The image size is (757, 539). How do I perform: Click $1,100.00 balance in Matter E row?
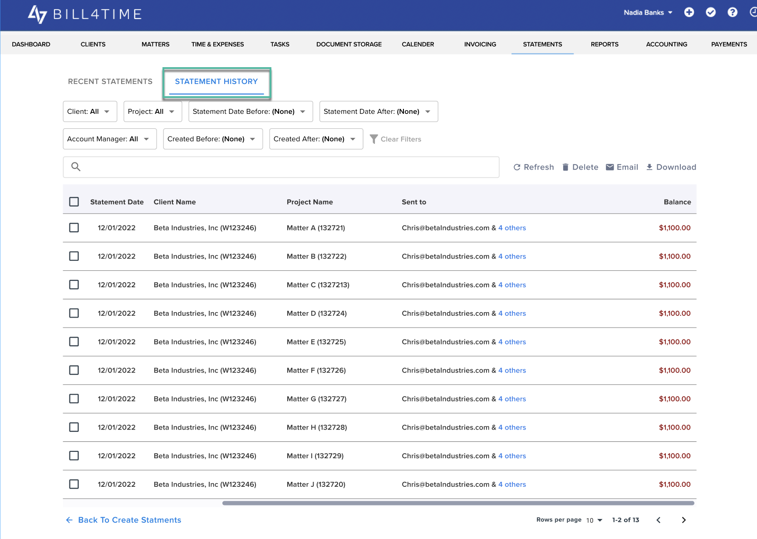[674, 342]
